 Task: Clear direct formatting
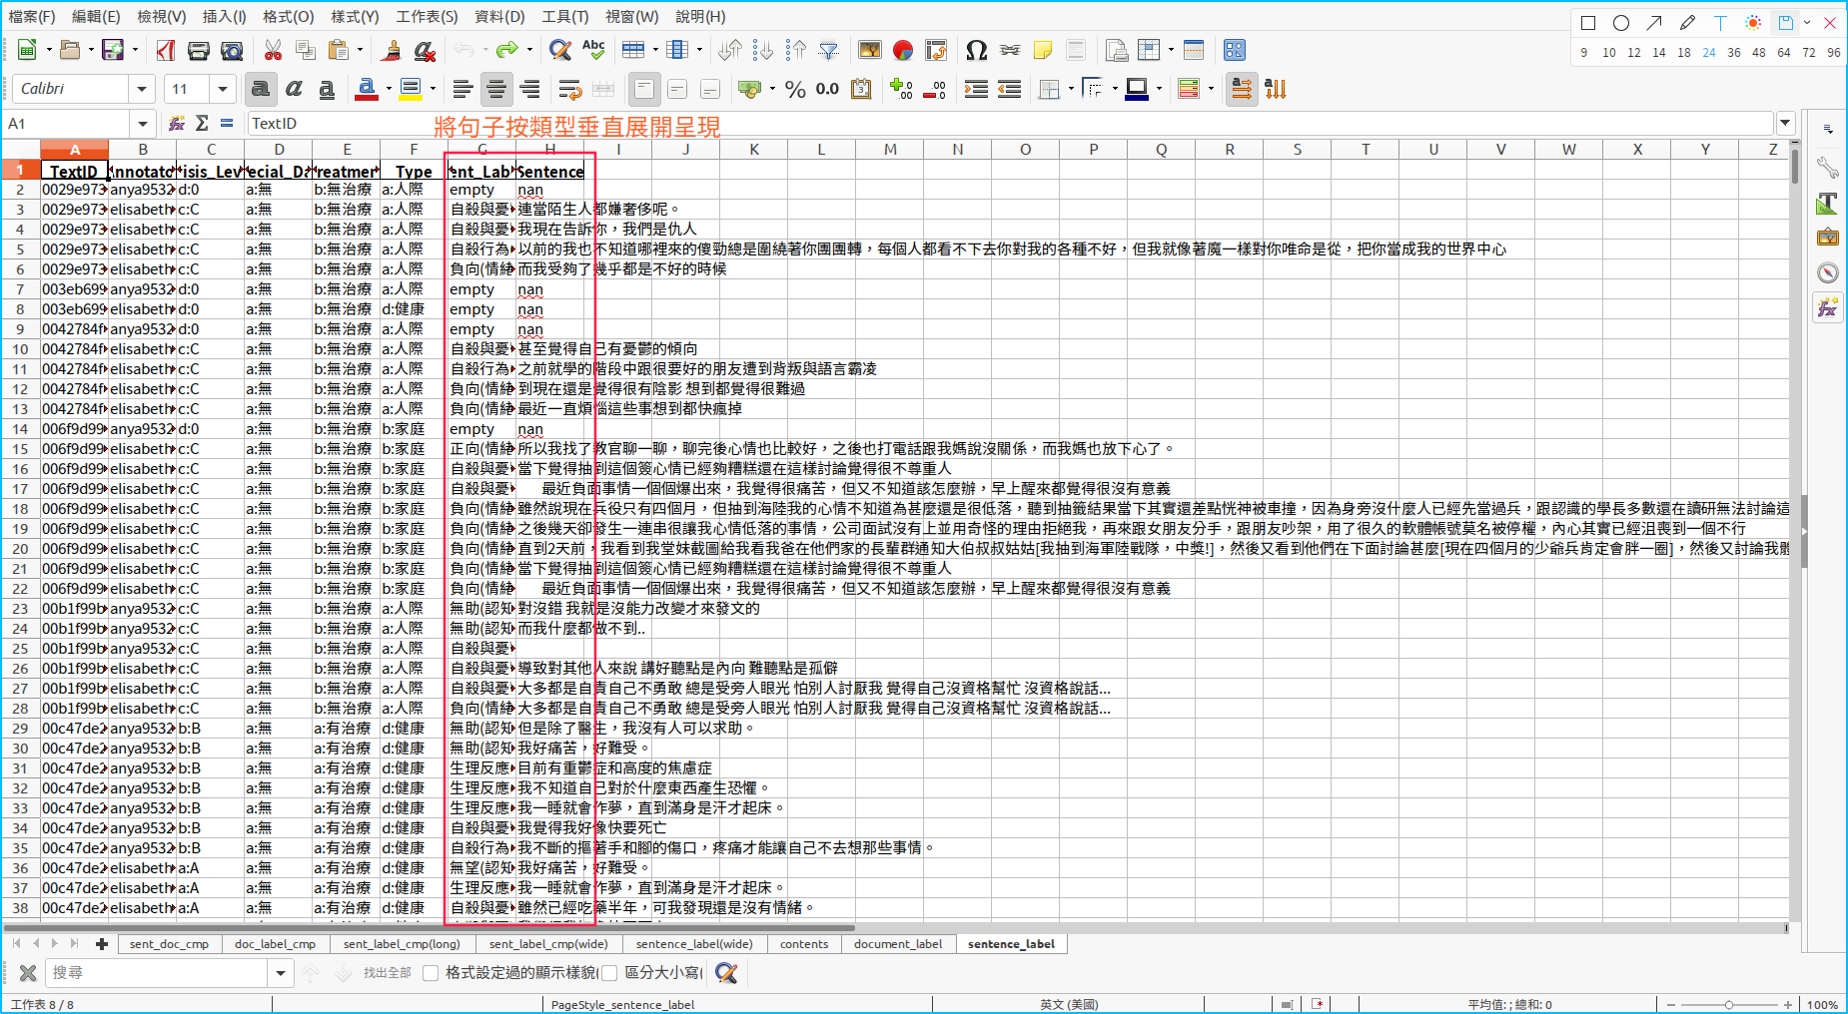425,50
